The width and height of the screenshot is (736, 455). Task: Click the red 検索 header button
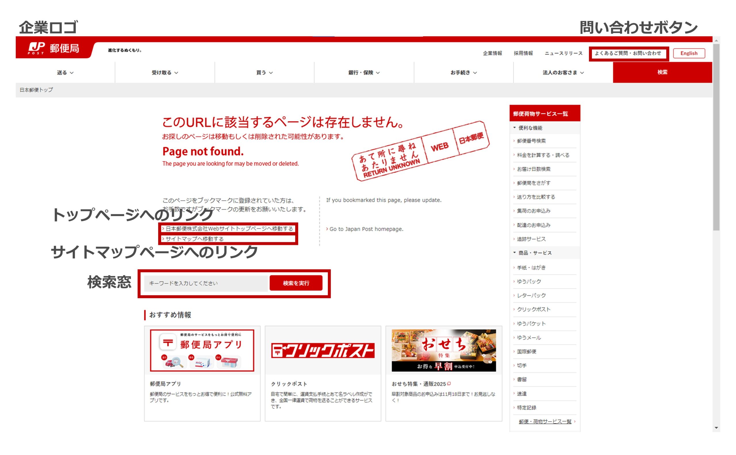click(662, 72)
